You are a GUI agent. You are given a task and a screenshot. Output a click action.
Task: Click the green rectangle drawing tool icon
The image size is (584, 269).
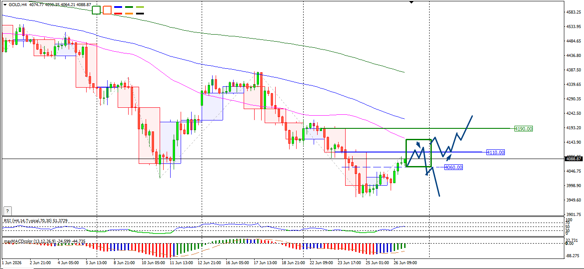(96, 10)
